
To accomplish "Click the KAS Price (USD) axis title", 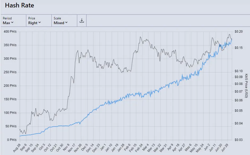I will 246,86.
